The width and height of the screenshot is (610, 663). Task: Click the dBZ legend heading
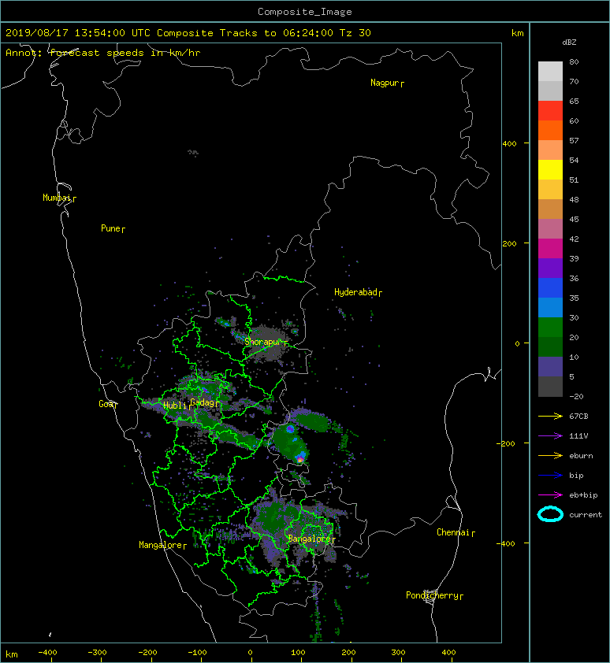tap(569, 43)
